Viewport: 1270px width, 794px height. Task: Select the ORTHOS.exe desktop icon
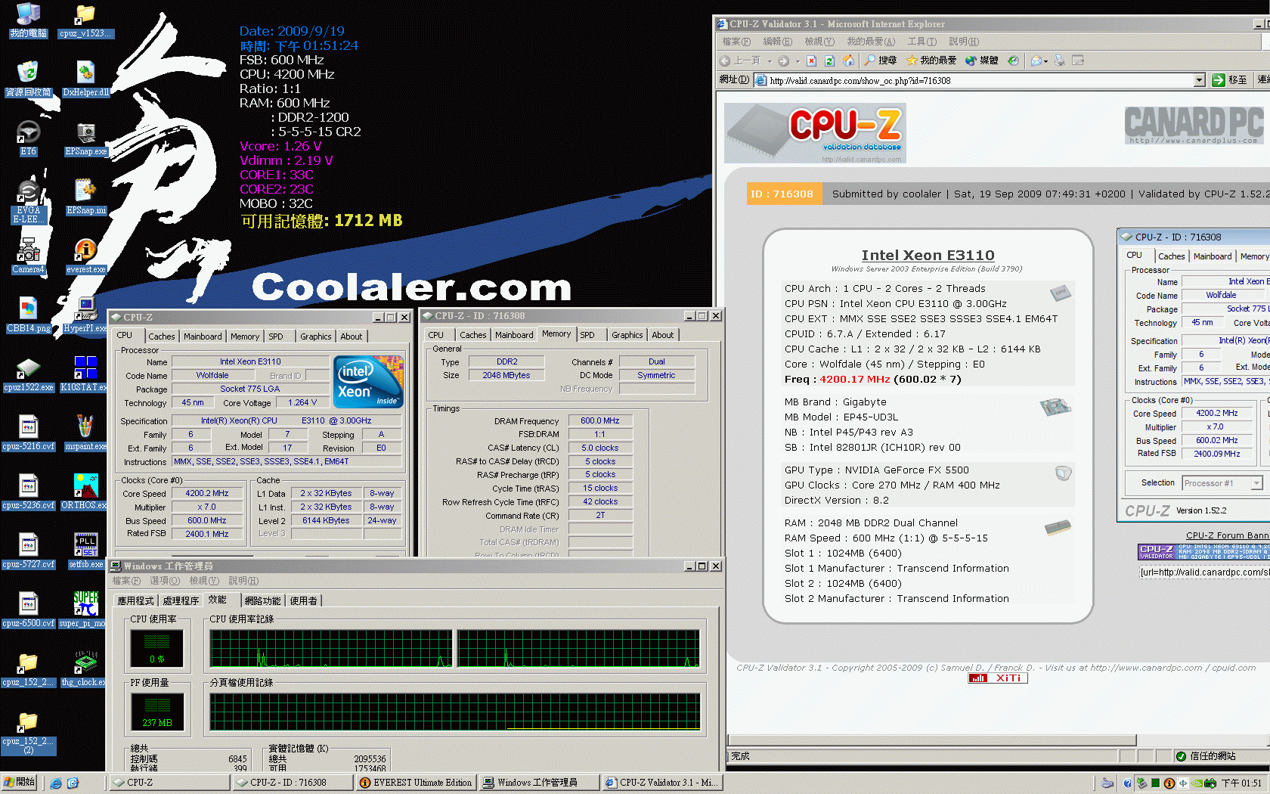click(x=85, y=492)
